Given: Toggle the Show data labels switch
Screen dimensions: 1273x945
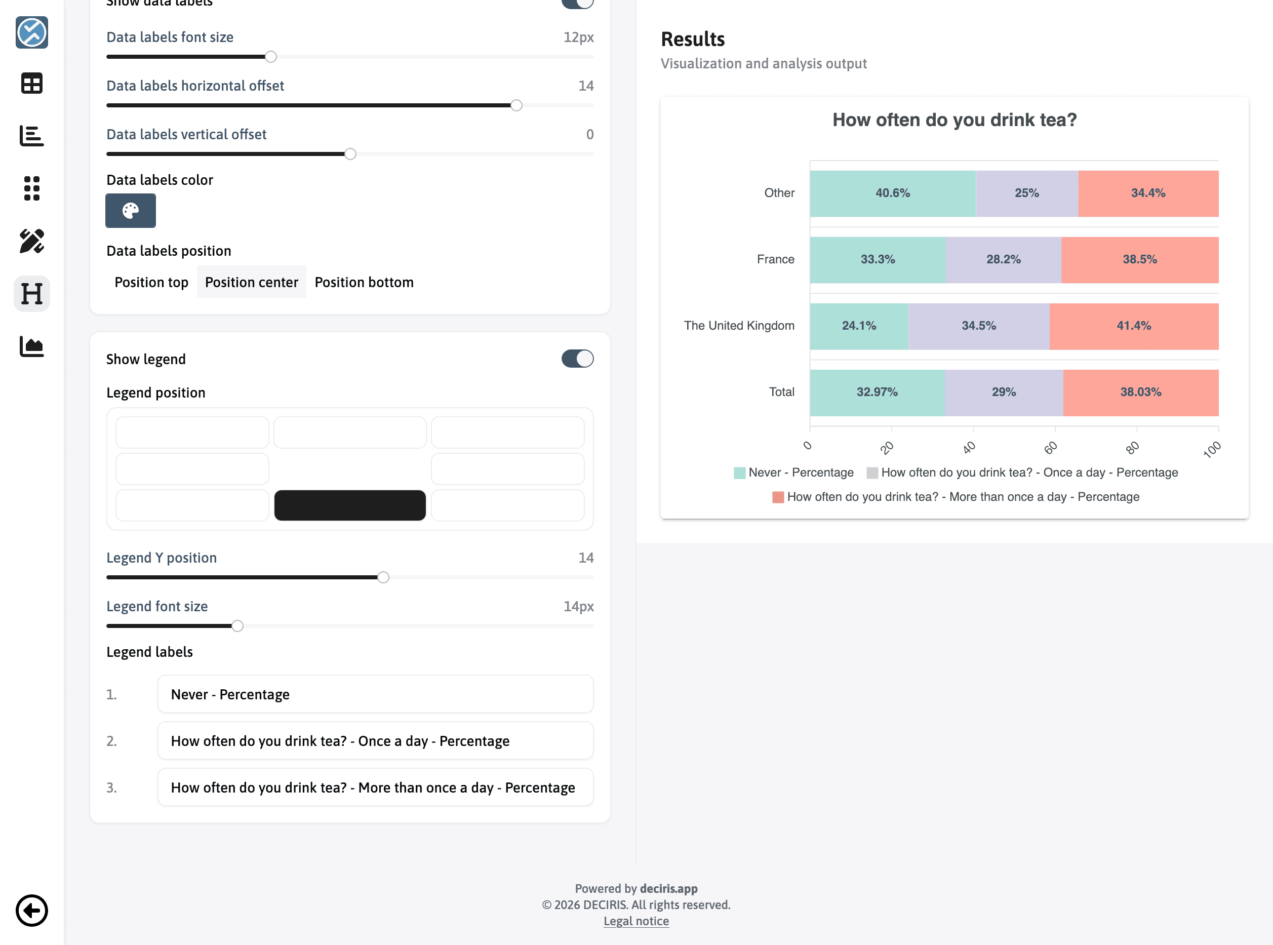Looking at the screenshot, I should point(577,4).
